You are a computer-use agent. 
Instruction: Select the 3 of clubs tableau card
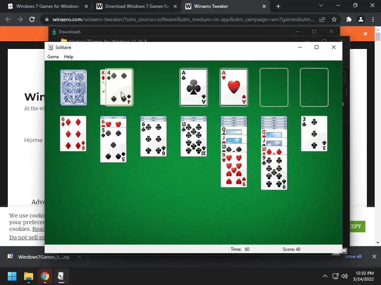pyautogui.click(x=314, y=134)
